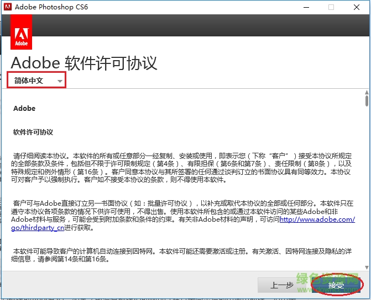Click the red Adobe logo banner
371x300 pixels.
(22, 32)
